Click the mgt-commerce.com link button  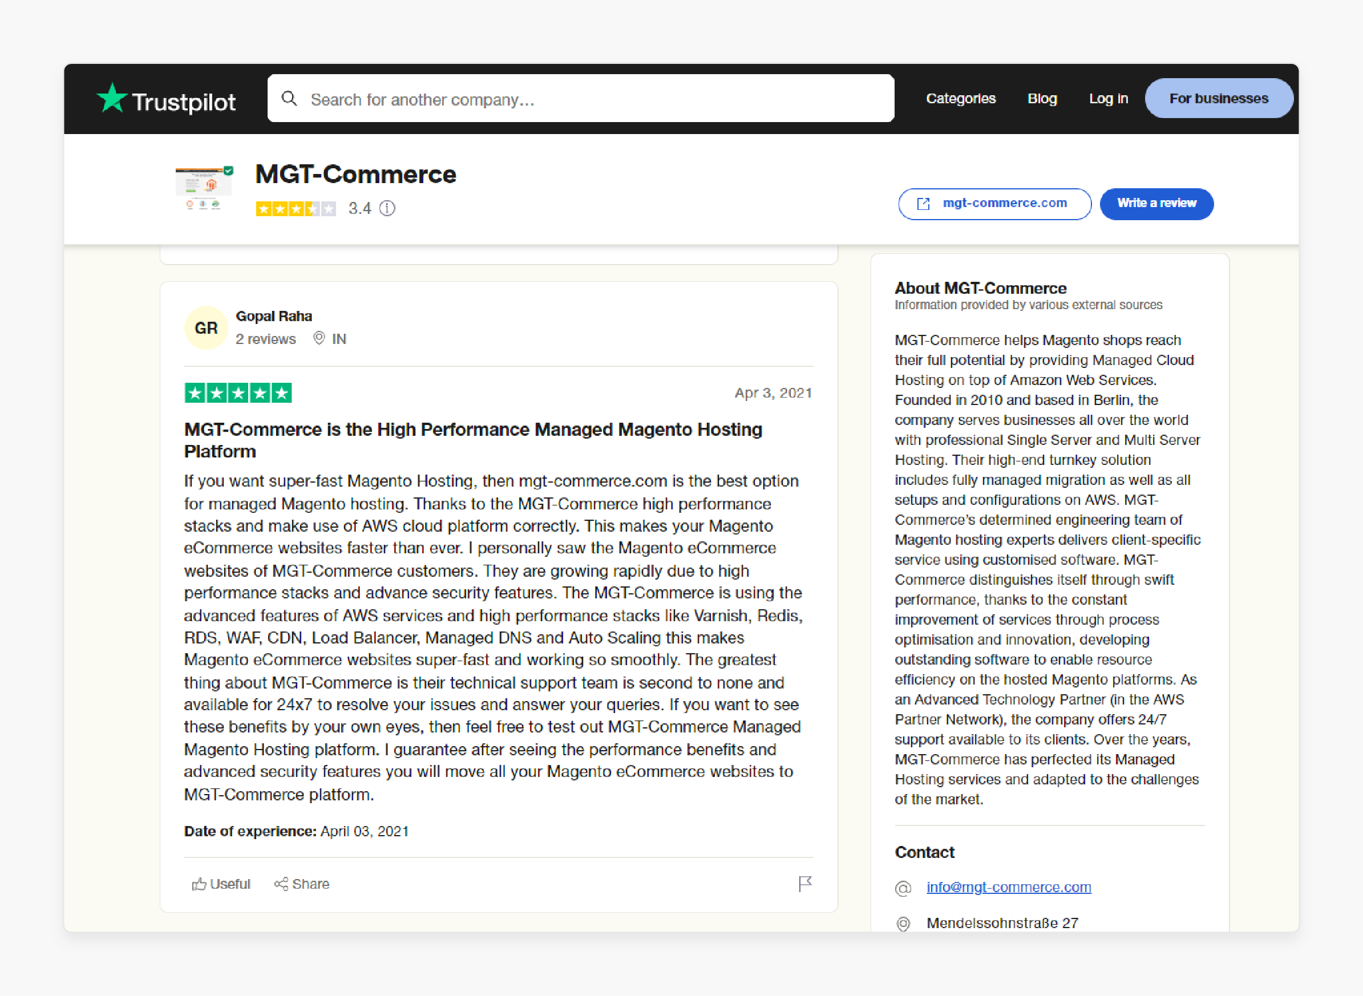pyautogui.click(x=994, y=203)
